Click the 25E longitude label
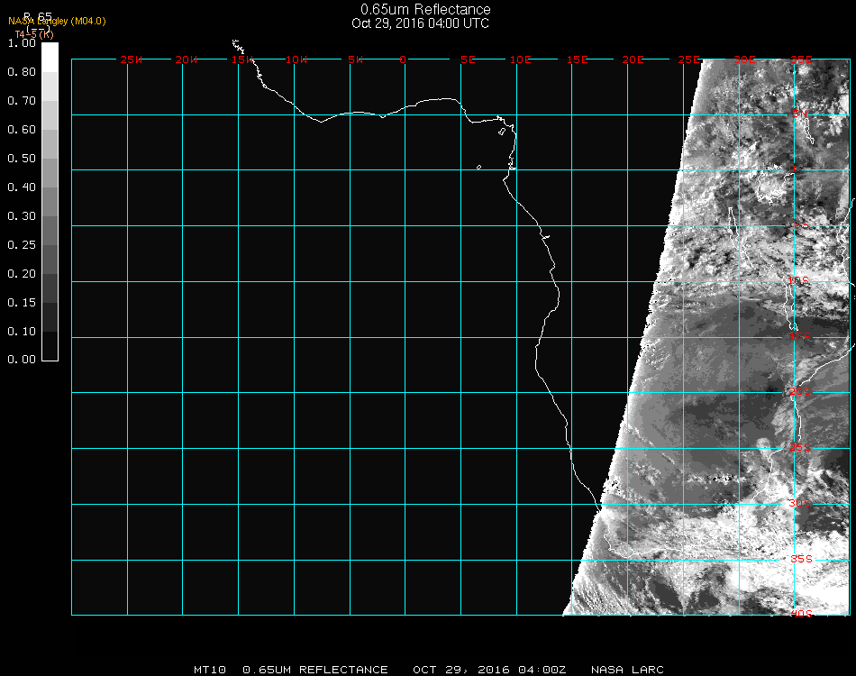The height and width of the screenshot is (676, 856). pos(688,59)
